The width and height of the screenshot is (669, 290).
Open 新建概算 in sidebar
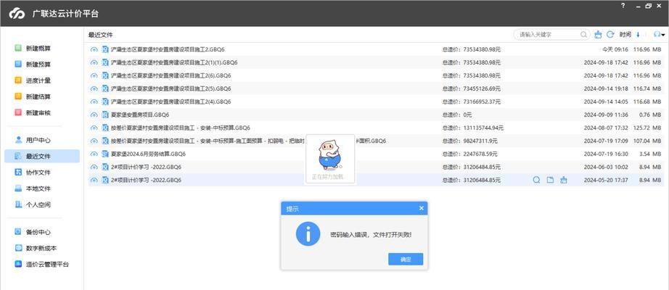(x=33, y=48)
